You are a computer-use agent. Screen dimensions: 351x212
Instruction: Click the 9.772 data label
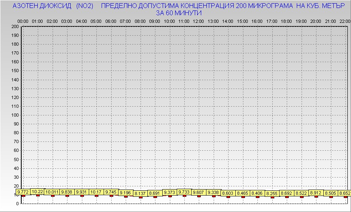[23, 192]
